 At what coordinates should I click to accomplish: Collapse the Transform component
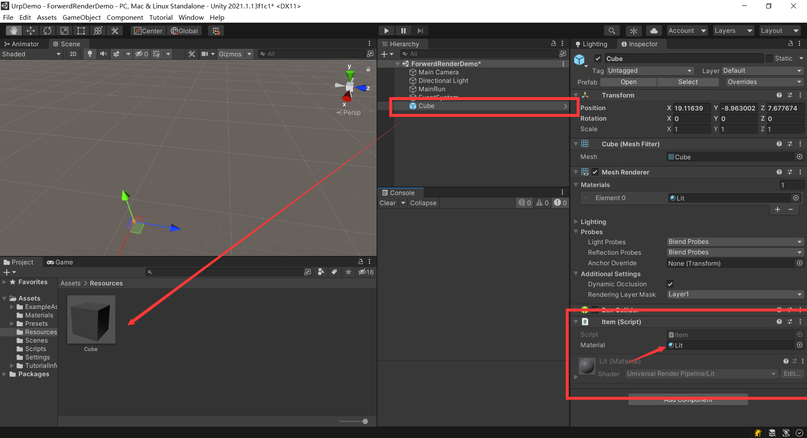576,95
